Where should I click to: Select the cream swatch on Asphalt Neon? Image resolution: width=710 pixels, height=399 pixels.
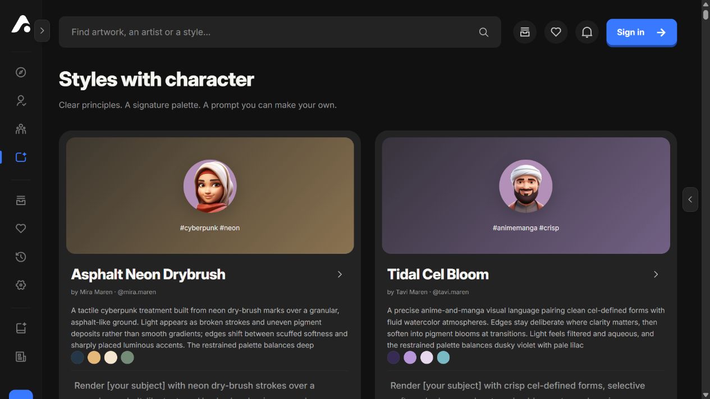point(111,358)
